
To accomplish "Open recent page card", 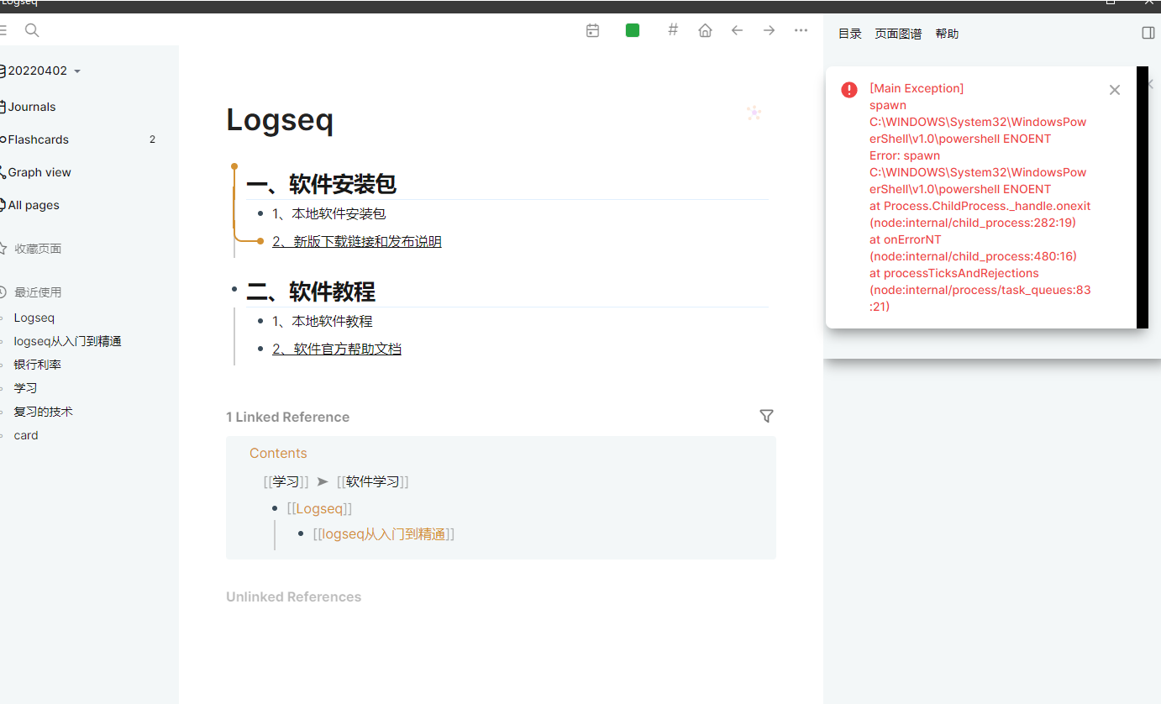I will (26, 435).
